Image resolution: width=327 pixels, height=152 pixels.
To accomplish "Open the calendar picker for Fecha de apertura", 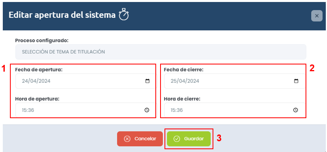I will pos(147,81).
